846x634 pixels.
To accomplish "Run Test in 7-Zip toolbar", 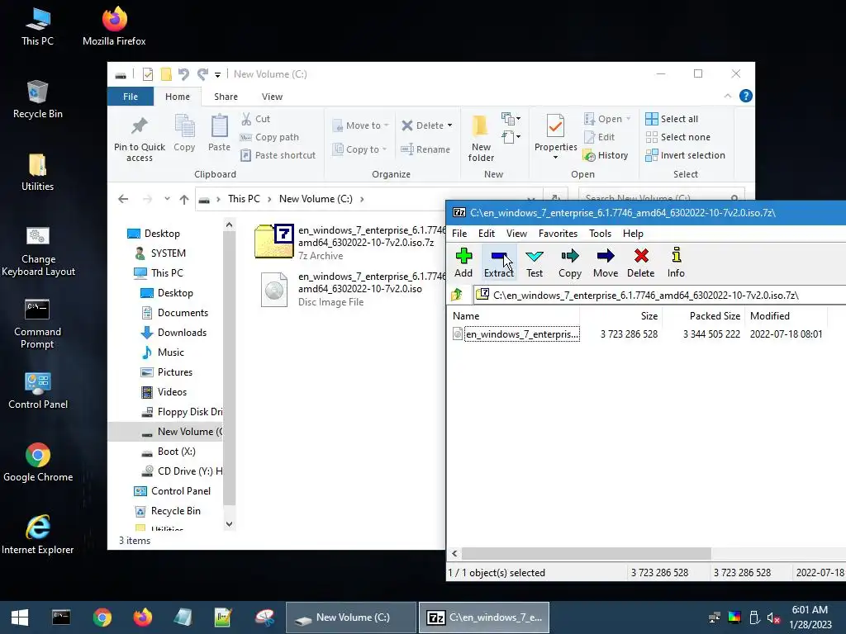I will click(535, 263).
